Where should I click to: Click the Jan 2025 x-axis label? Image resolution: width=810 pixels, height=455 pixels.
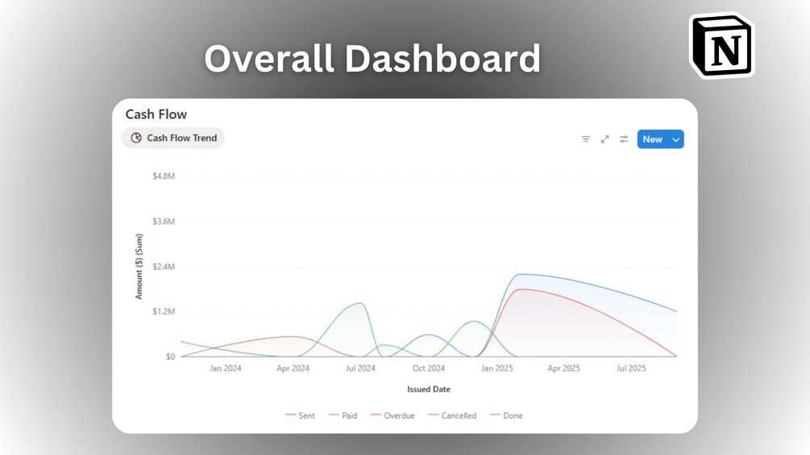[x=497, y=368]
